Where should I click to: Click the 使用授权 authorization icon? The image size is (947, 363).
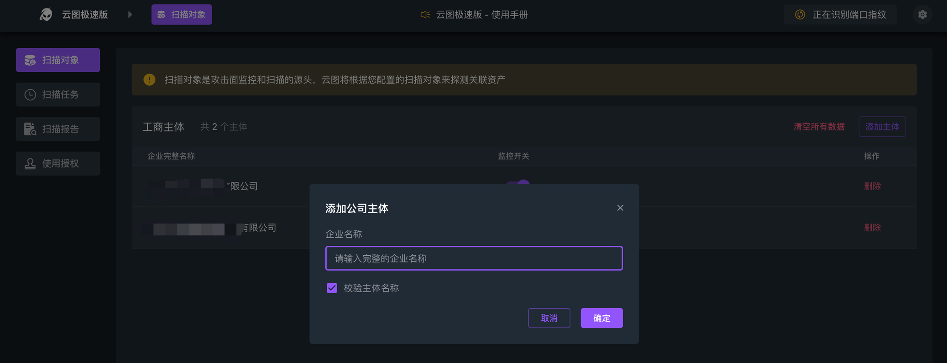point(29,163)
